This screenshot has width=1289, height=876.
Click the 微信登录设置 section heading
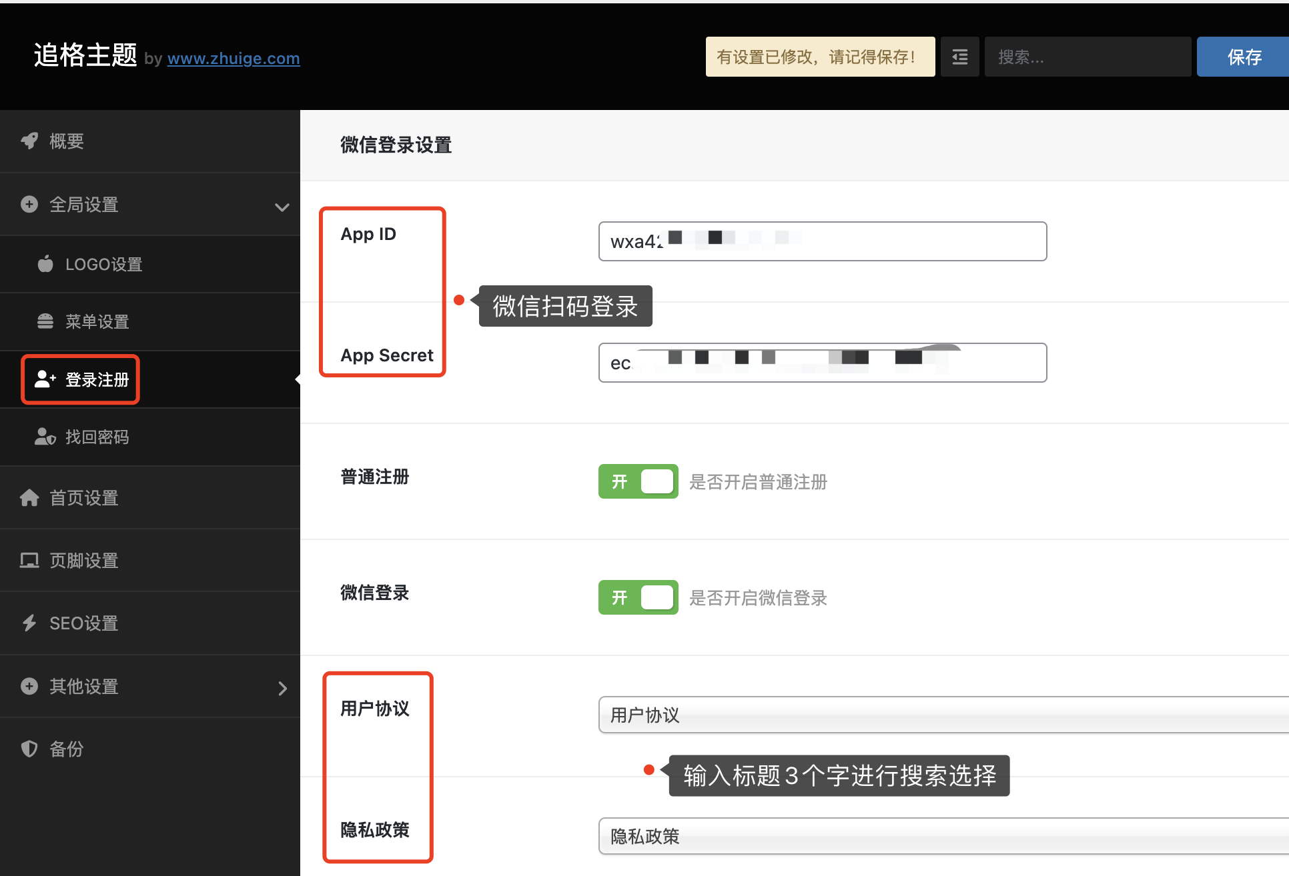pos(396,145)
